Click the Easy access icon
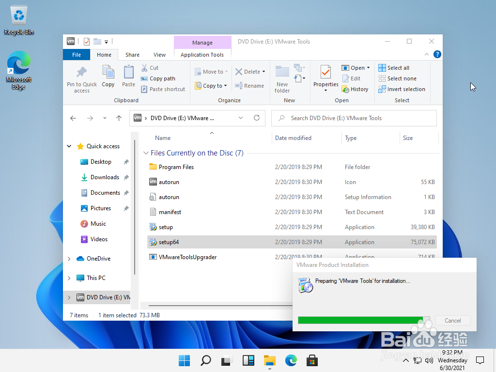 (299, 78)
